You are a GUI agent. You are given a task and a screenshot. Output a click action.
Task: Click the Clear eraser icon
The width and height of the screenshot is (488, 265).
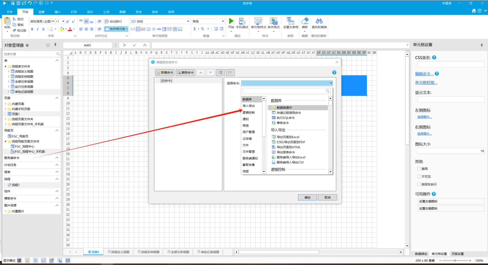point(305,21)
